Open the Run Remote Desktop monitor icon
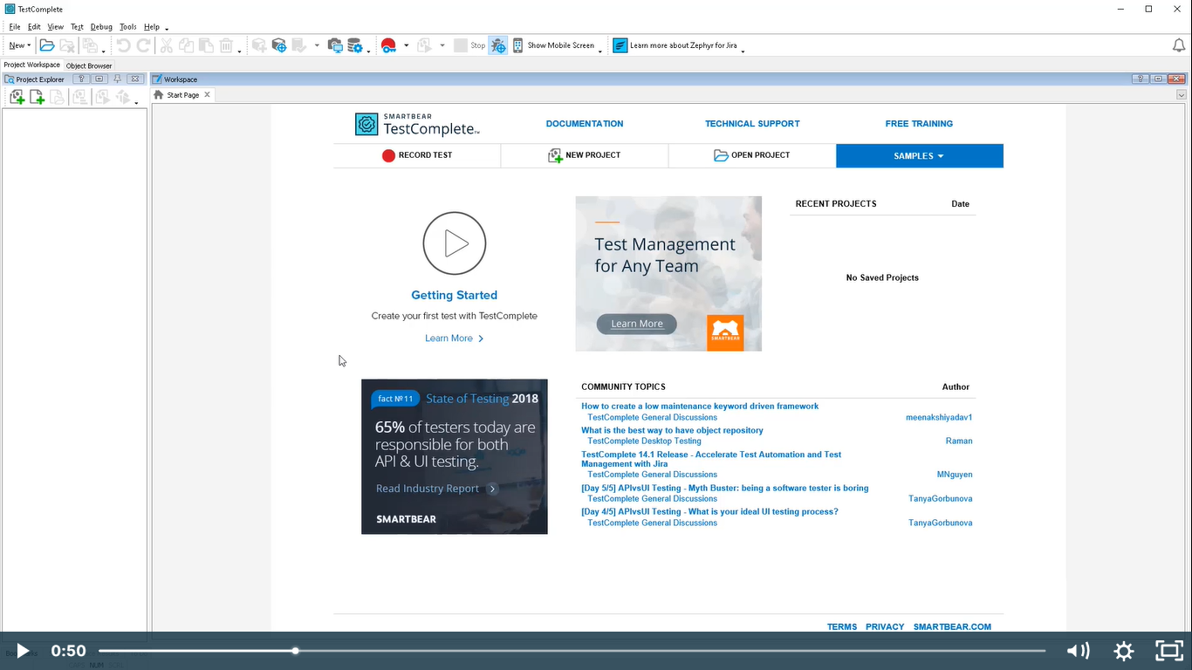The height and width of the screenshot is (670, 1192). [x=335, y=45]
